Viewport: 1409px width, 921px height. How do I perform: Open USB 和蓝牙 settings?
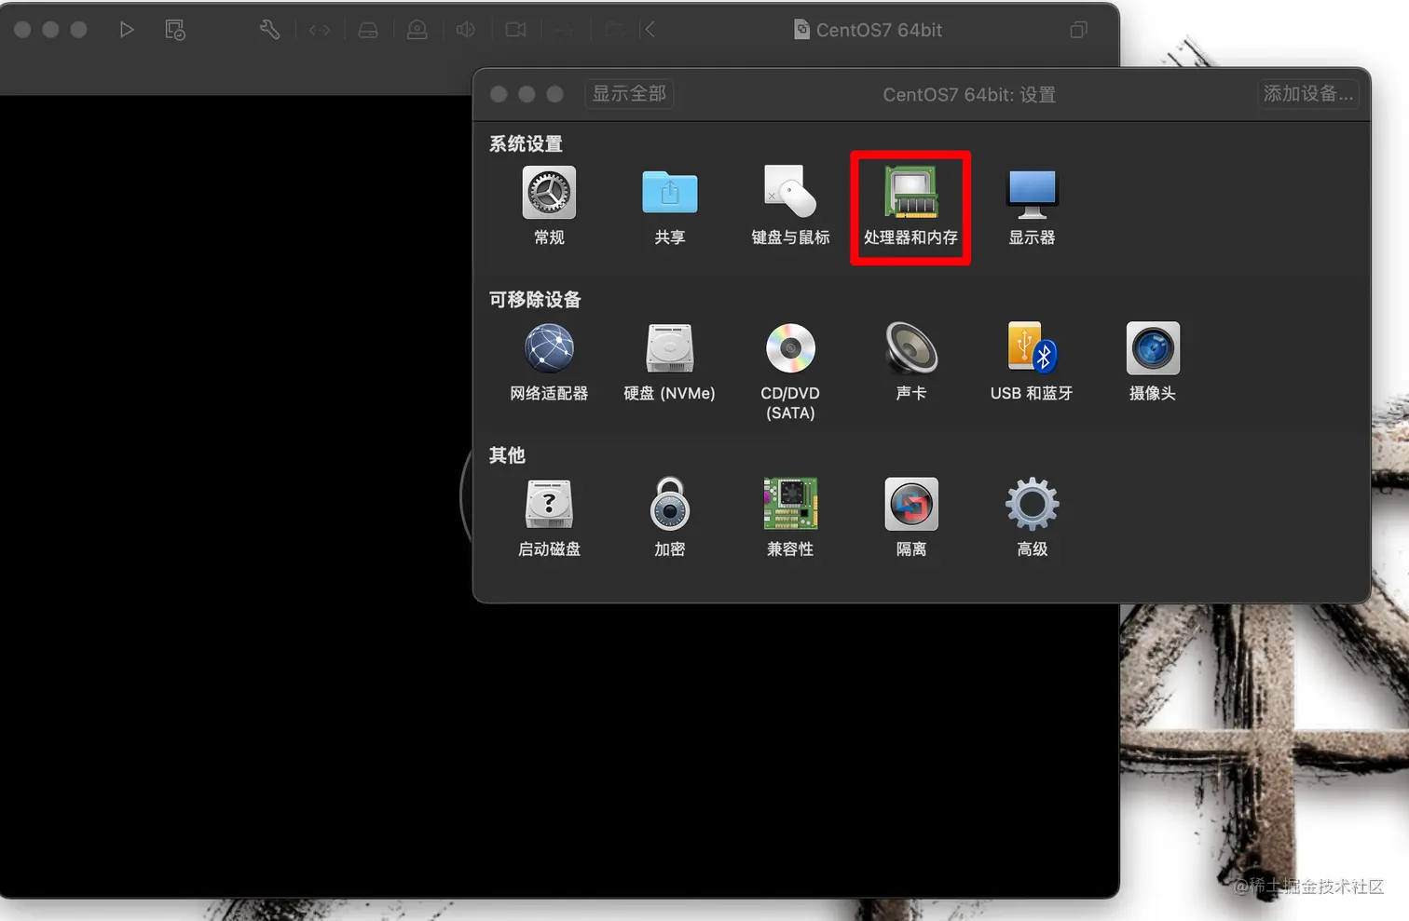[1032, 362]
